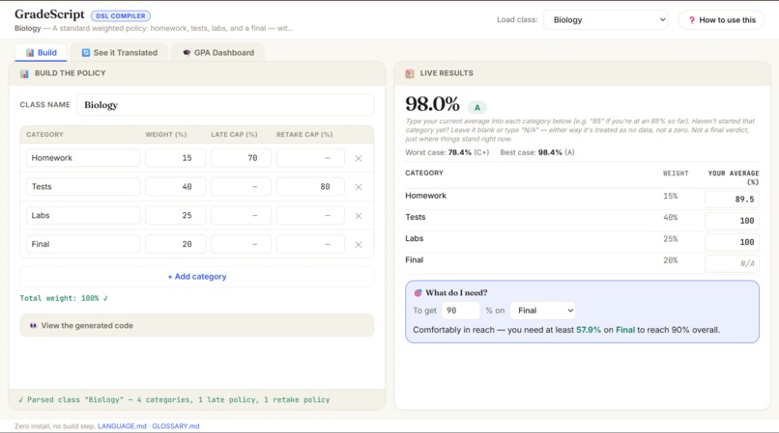The width and height of the screenshot is (779, 433).
Task: Click the empty Final late cap field
Action: pos(241,244)
